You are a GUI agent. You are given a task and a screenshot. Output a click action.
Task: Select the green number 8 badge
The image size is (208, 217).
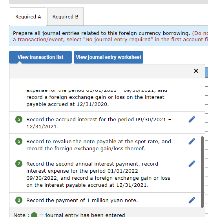pyautogui.click(x=19, y=200)
